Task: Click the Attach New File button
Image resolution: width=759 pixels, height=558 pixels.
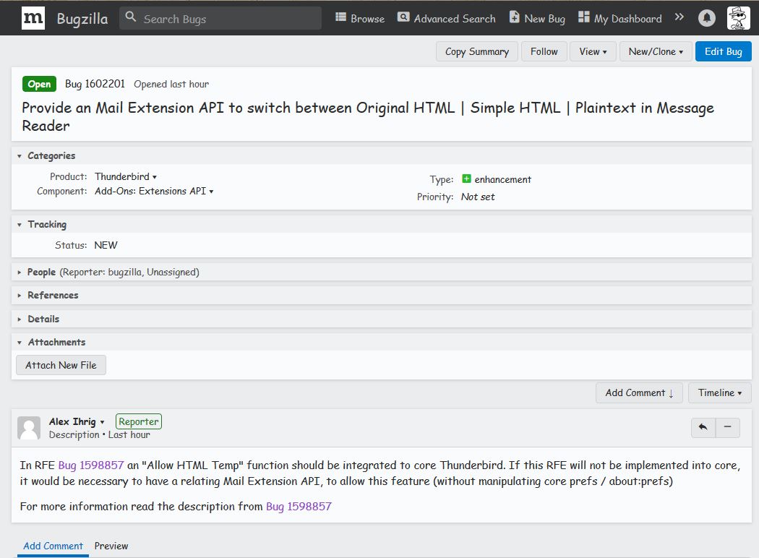Action: point(61,365)
